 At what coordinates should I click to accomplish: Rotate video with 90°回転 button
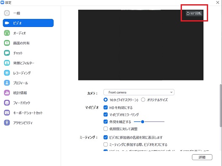(x=194, y=13)
